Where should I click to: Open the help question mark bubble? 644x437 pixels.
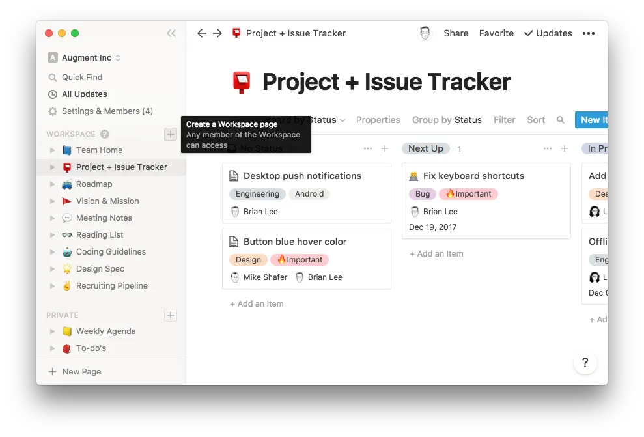tap(585, 363)
